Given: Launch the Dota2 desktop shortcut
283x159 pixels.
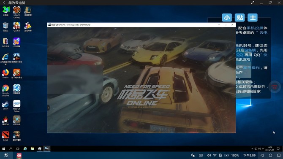Looking at the screenshot, I should [5, 136].
